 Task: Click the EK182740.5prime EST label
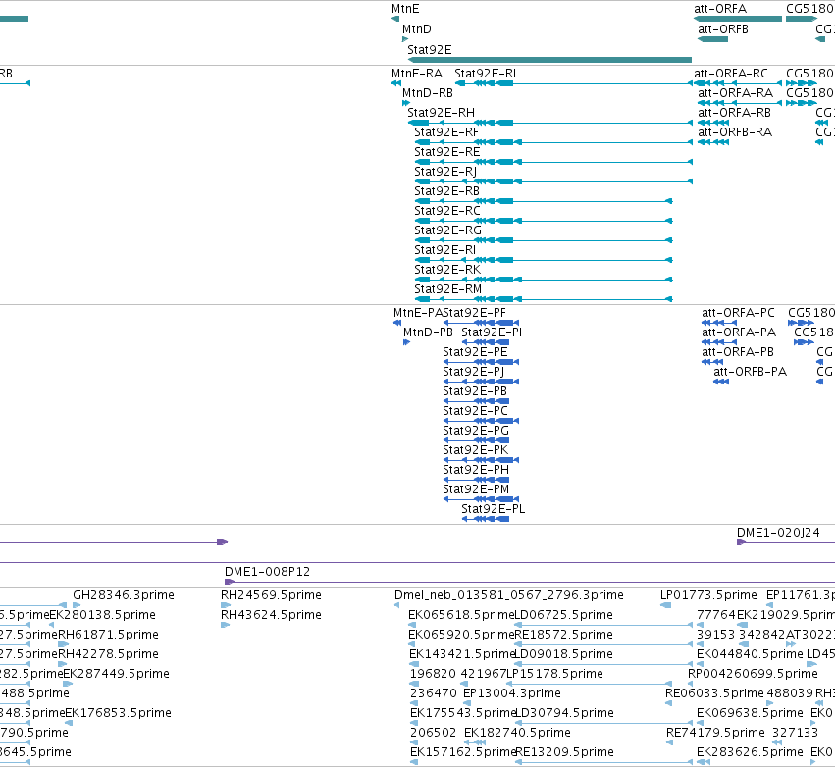coord(518,733)
